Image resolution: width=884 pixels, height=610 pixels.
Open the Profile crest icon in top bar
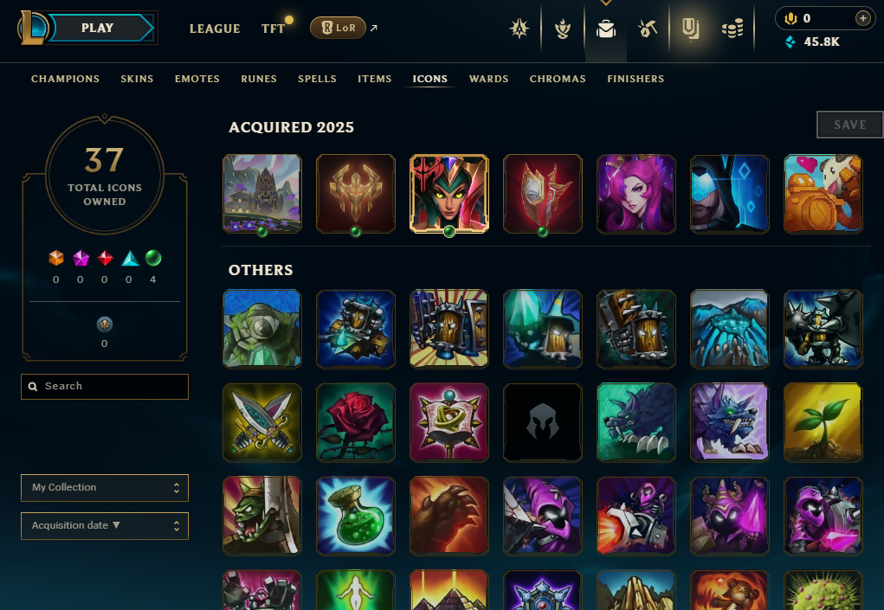pos(519,29)
